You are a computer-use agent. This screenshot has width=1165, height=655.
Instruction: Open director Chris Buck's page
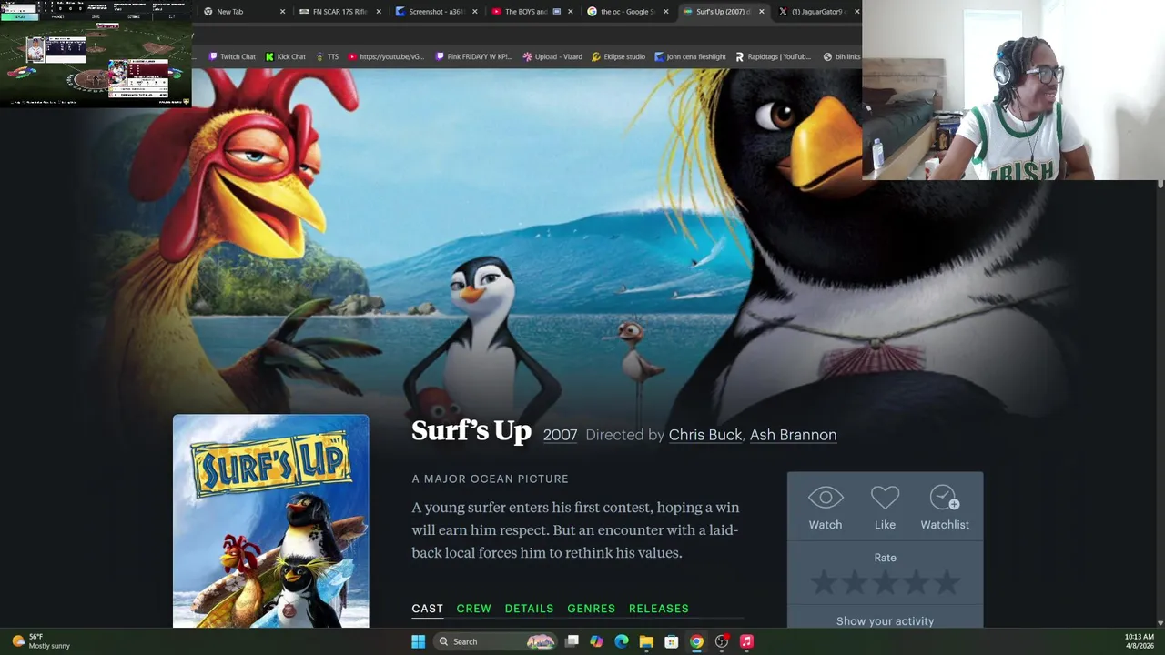(704, 435)
